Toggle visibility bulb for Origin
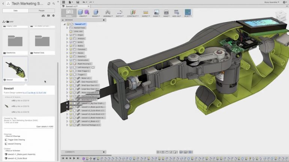This screenshot has width=289, height=162. coord(71,35)
